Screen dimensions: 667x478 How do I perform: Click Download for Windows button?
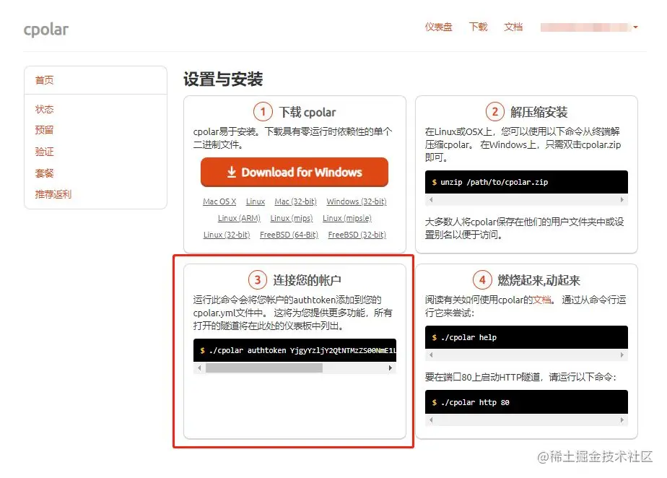point(295,172)
